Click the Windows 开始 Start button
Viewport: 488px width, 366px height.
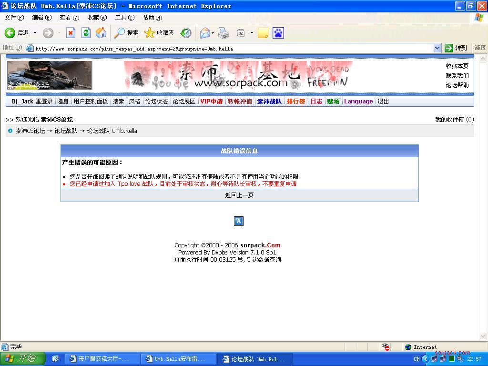[22, 359]
